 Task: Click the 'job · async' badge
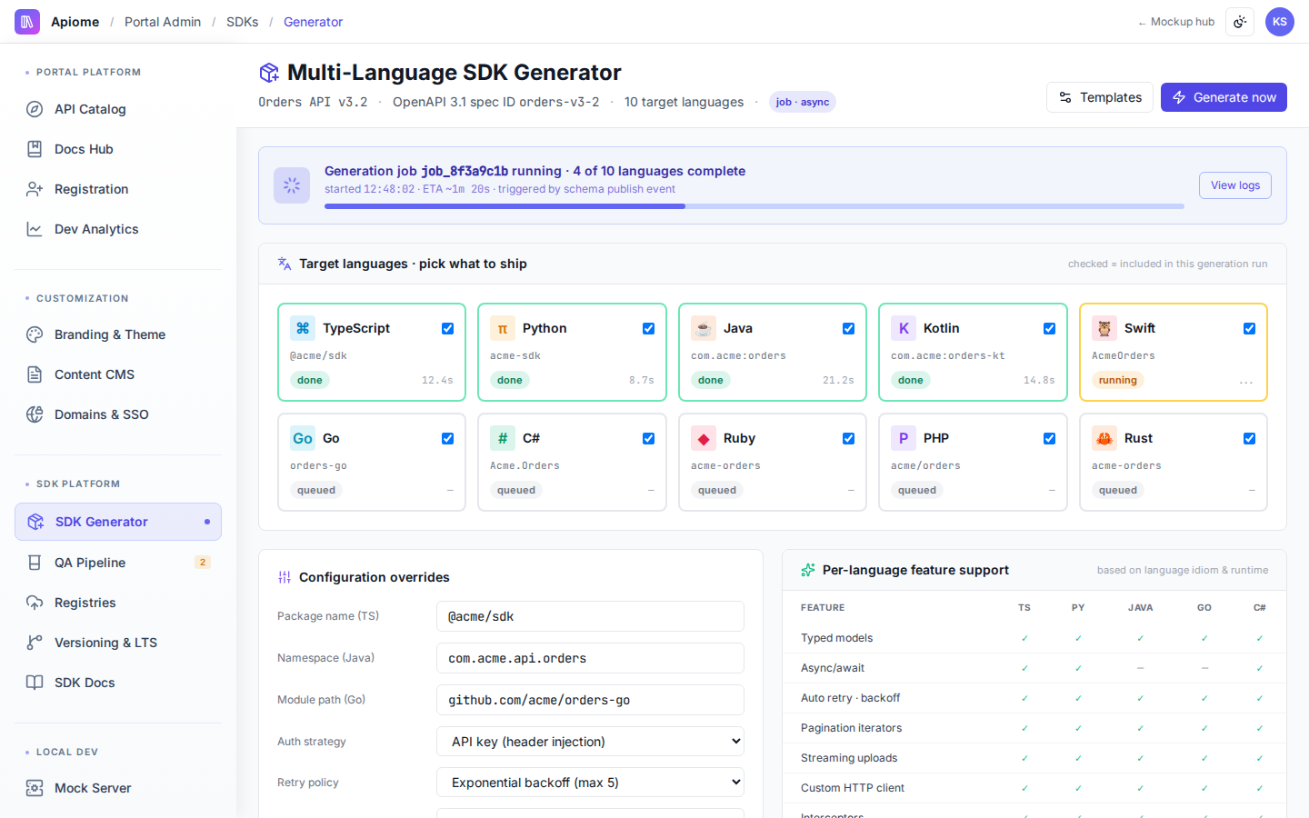click(803, 102)
